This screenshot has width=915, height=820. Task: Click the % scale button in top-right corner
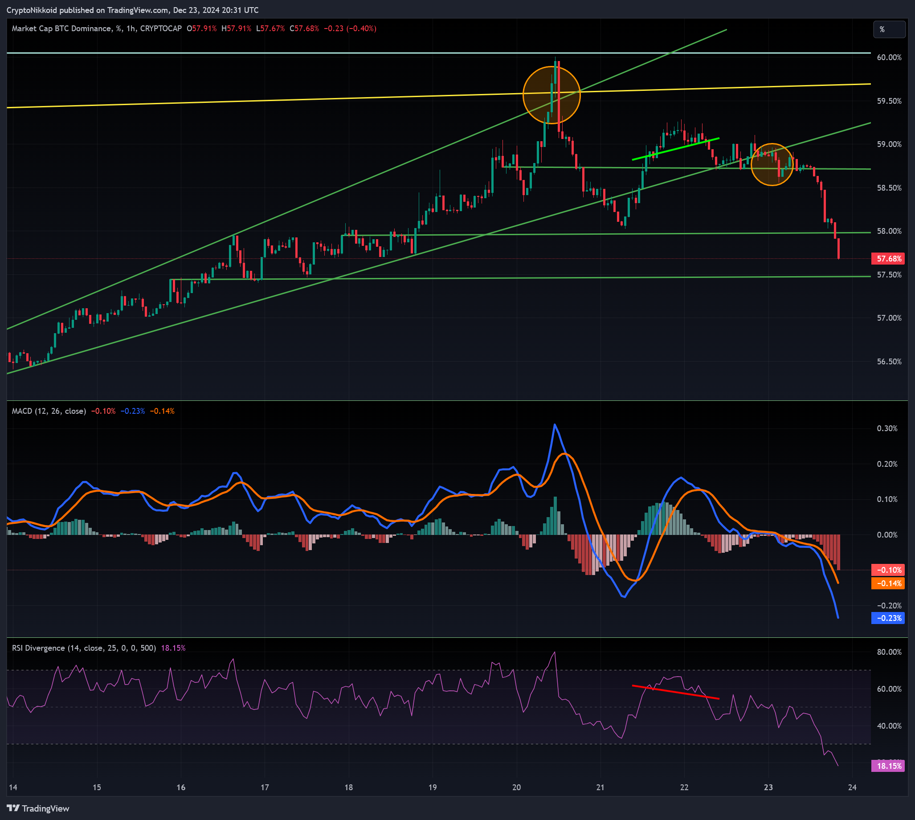tap(889, 29)
